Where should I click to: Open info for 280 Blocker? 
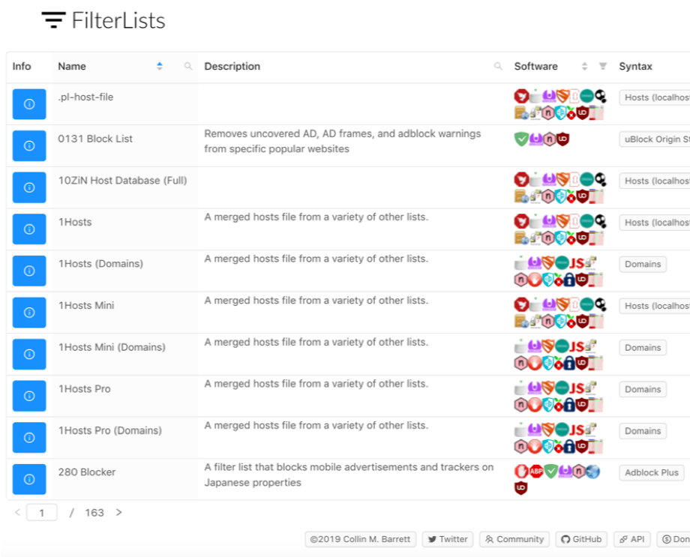pos(29,479)
